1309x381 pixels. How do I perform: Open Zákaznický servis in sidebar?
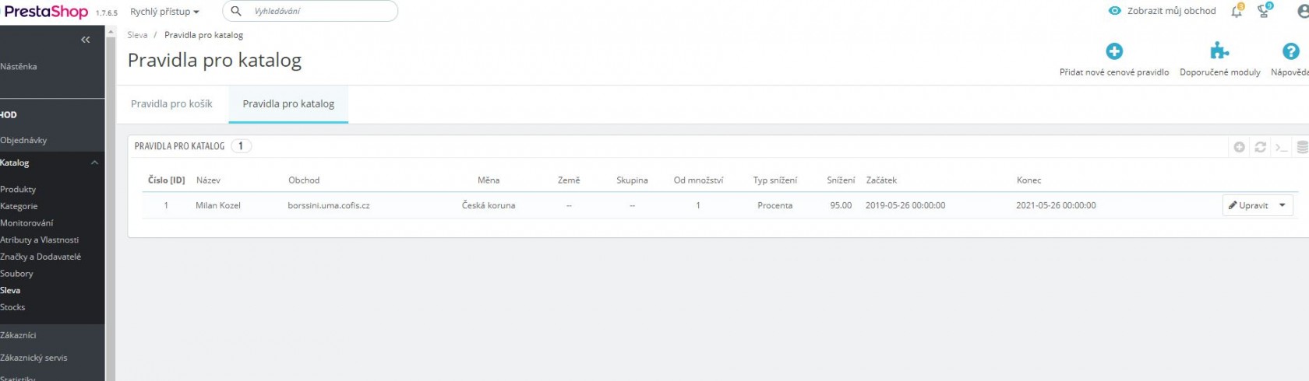pos(34,358)
